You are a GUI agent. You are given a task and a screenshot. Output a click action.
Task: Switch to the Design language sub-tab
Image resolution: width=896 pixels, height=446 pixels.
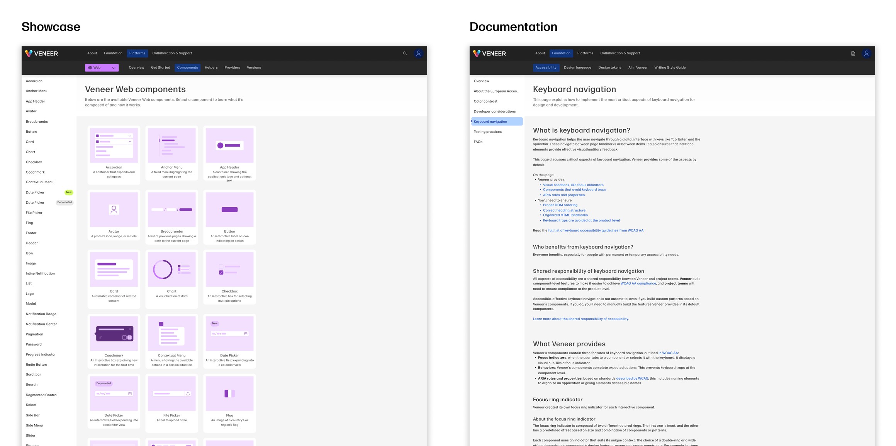click(x=577, y=68)
